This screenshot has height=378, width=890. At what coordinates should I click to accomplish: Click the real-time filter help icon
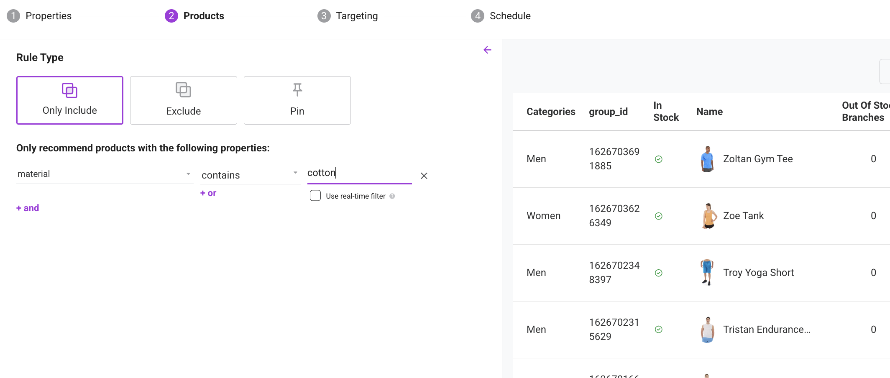tap(392, 196)
